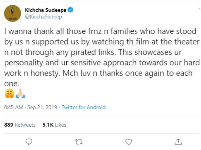
Task: Open the tweet options chevron at top right
Action: tap(199, 9)
